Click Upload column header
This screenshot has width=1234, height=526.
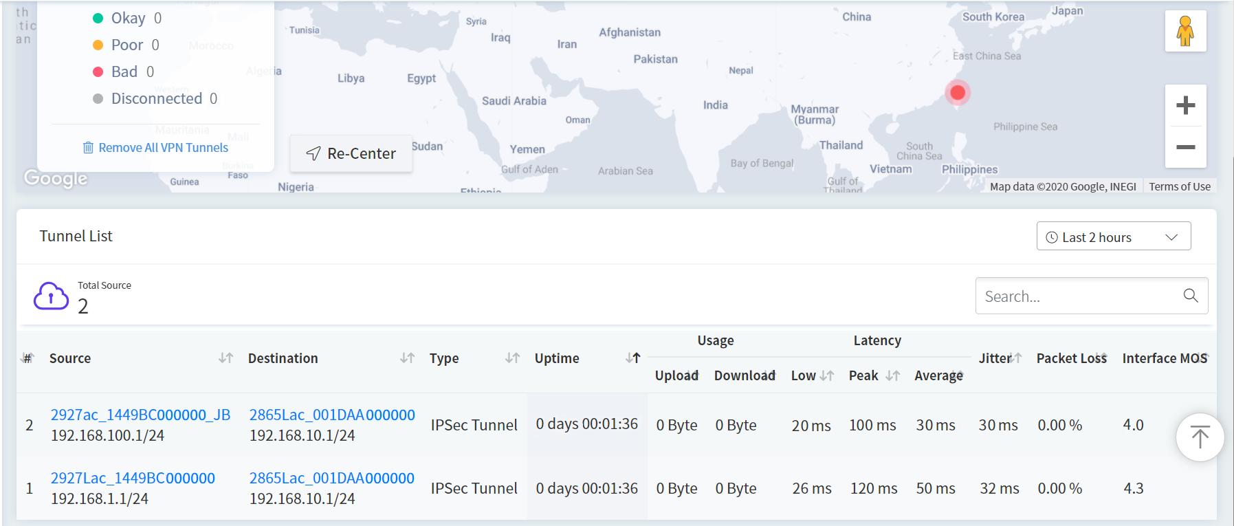coord(676,375)
